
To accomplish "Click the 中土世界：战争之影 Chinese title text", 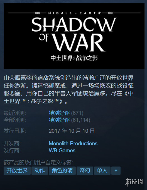I will (74, 58).
